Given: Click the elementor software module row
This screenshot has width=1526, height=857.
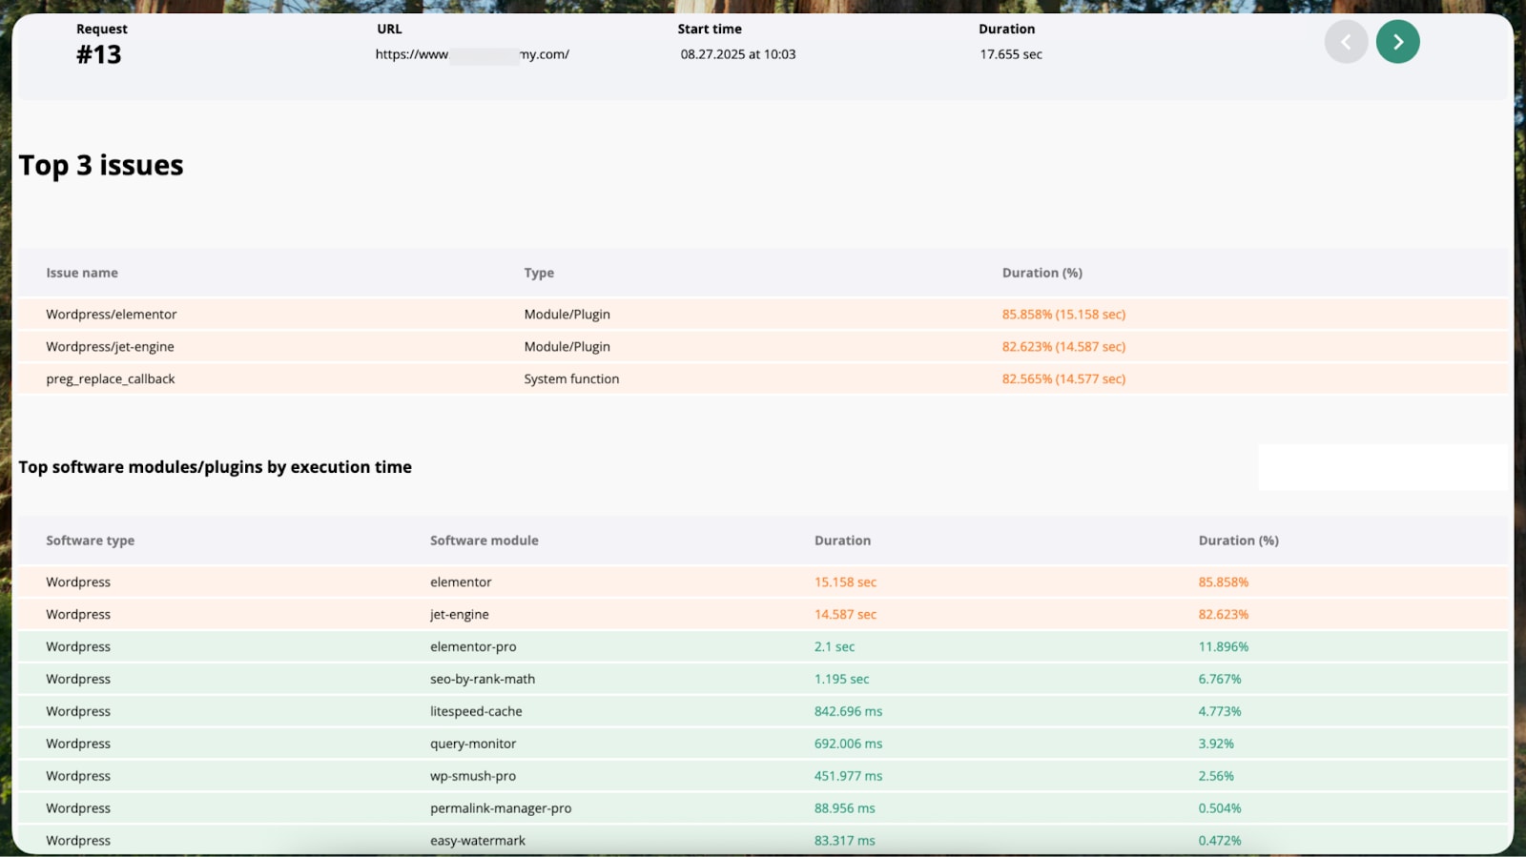Looking at the screenshot, I should pyautogui.click(x=461, y=582).
